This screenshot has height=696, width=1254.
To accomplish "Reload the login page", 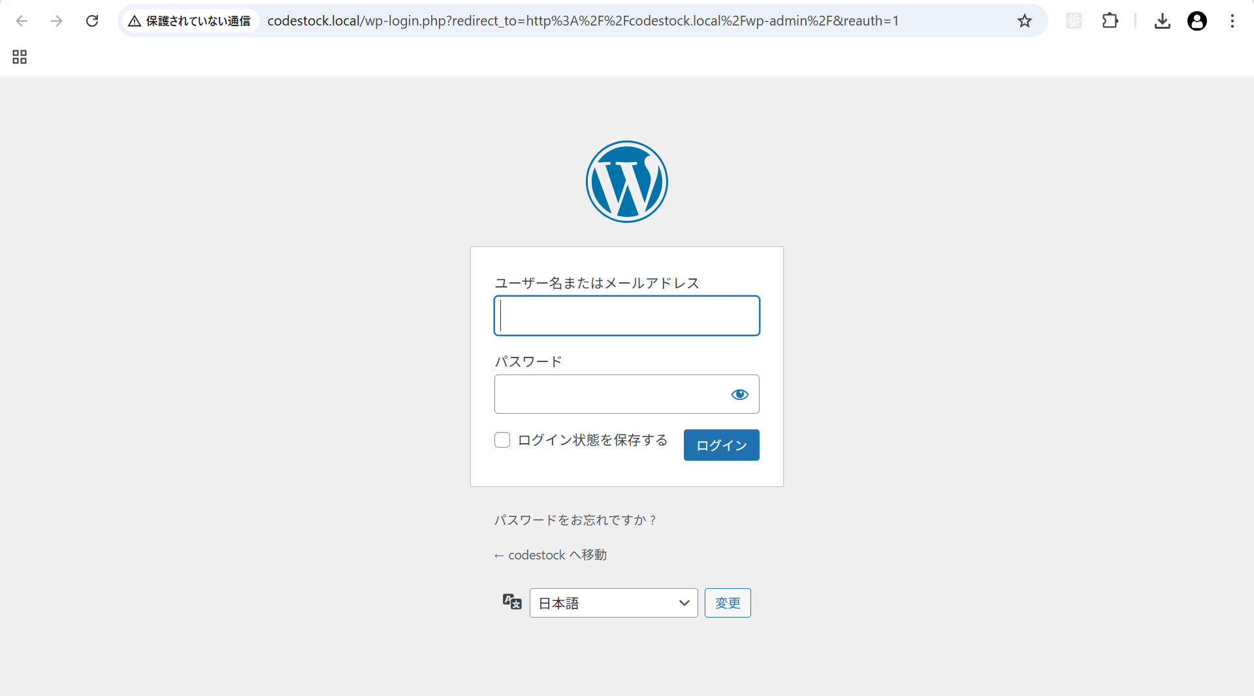I will pos(92,21).
